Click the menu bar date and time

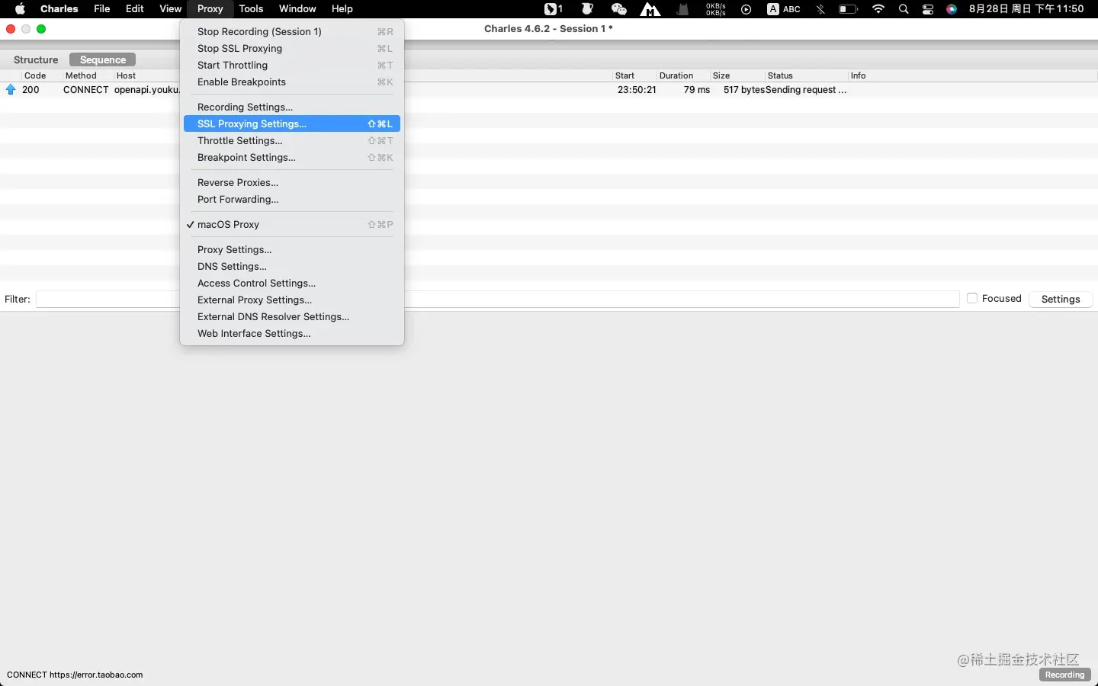coord(1026,9)
